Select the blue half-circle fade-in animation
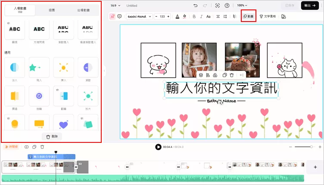The width and height of the screenshot is (324, 185). click(x=15, y=68)
